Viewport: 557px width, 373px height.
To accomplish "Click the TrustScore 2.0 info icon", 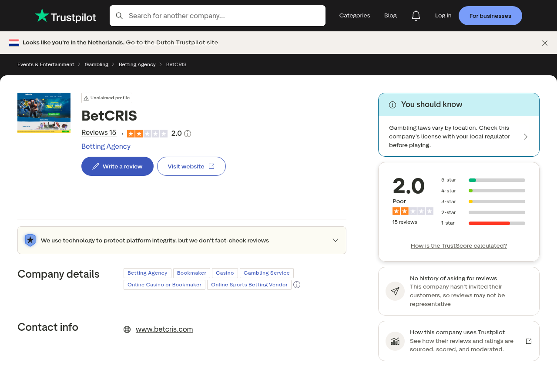I will tap(188, 134).
